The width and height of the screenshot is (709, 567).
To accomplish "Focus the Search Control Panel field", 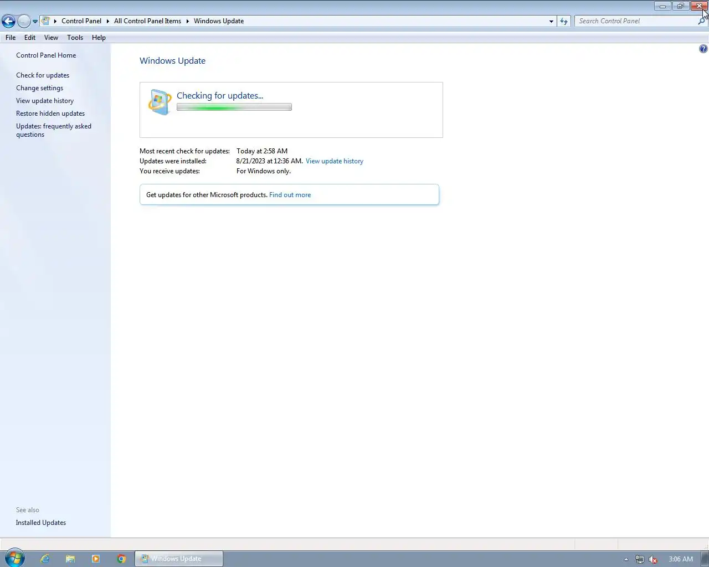I will click(x=636, y=21).
